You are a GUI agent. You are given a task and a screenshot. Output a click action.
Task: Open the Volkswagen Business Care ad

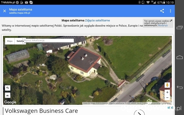point(41,111)
